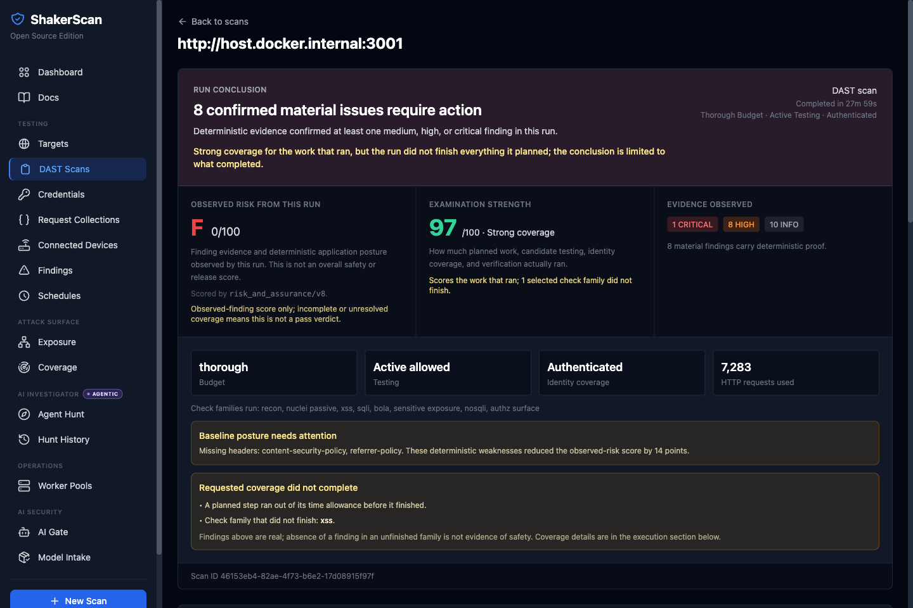The image size is (913, 608).
Task: Click the 8 confirmed material issues headline
Action: (337, 110)
